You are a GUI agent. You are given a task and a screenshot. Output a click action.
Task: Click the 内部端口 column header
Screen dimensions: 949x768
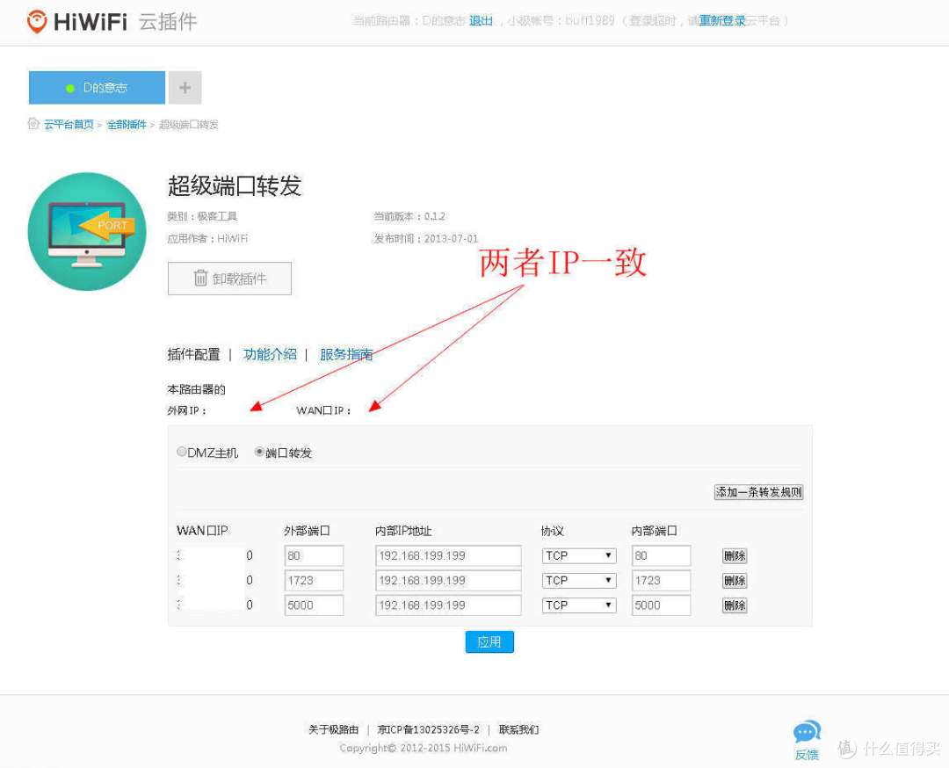(655, 531)
